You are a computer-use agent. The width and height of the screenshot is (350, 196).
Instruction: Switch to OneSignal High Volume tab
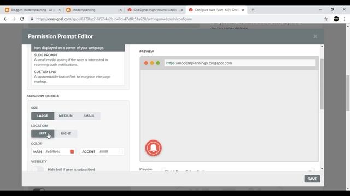155,10
